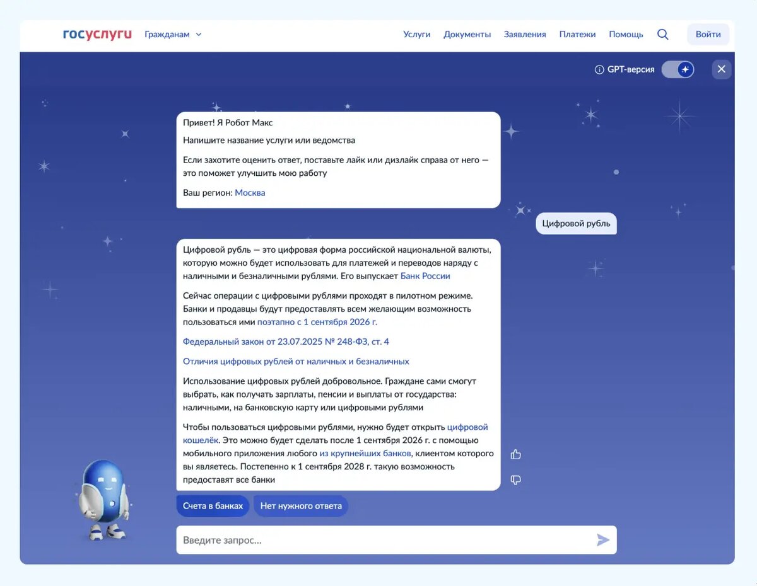Click the GPT-версия info icon
The image size is (757, 586).
(x=599, y=69)
